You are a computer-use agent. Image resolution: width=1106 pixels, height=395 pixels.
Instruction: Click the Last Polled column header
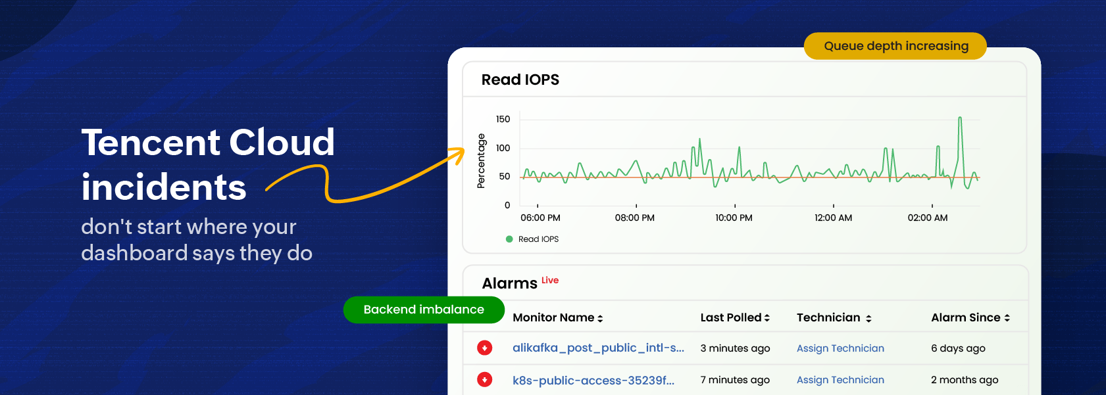(x=730, y=317)
